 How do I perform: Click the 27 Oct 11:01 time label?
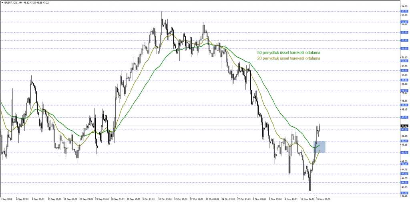244,199
